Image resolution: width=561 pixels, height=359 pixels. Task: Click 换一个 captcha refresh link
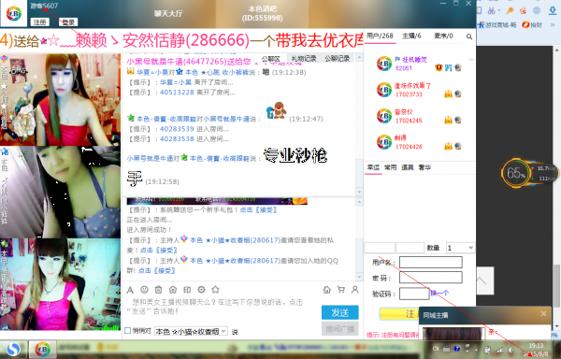tap(439, 294)
